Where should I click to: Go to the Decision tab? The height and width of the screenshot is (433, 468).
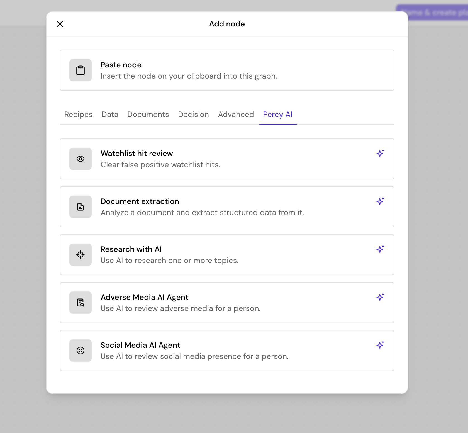click(193, 115)
